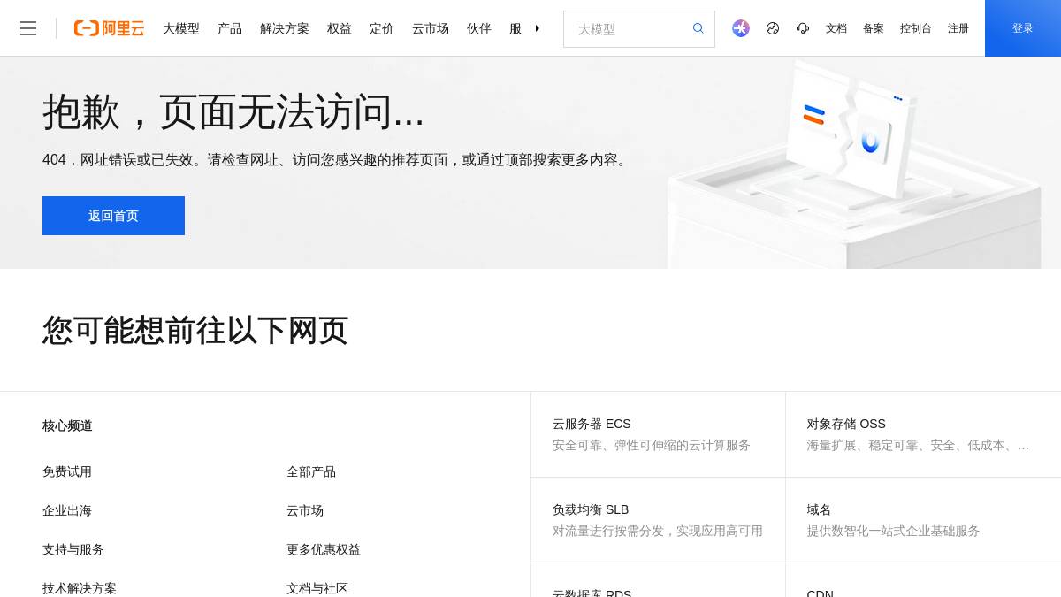Open the 注册 registration link
1061x597 pixels.
point(958,28)
